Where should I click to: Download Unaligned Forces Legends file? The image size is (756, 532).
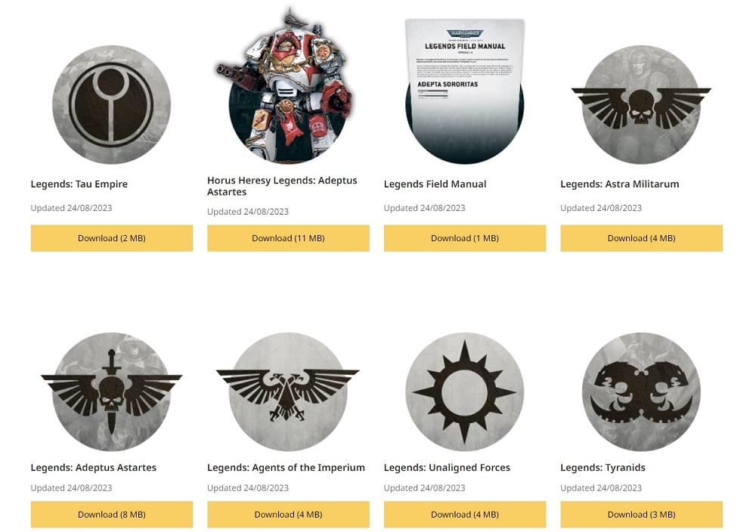[x=465, y=514]
